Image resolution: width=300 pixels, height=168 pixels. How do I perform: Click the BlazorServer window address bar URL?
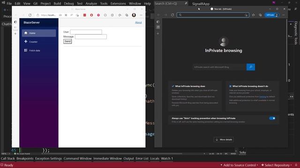point(48,15)
